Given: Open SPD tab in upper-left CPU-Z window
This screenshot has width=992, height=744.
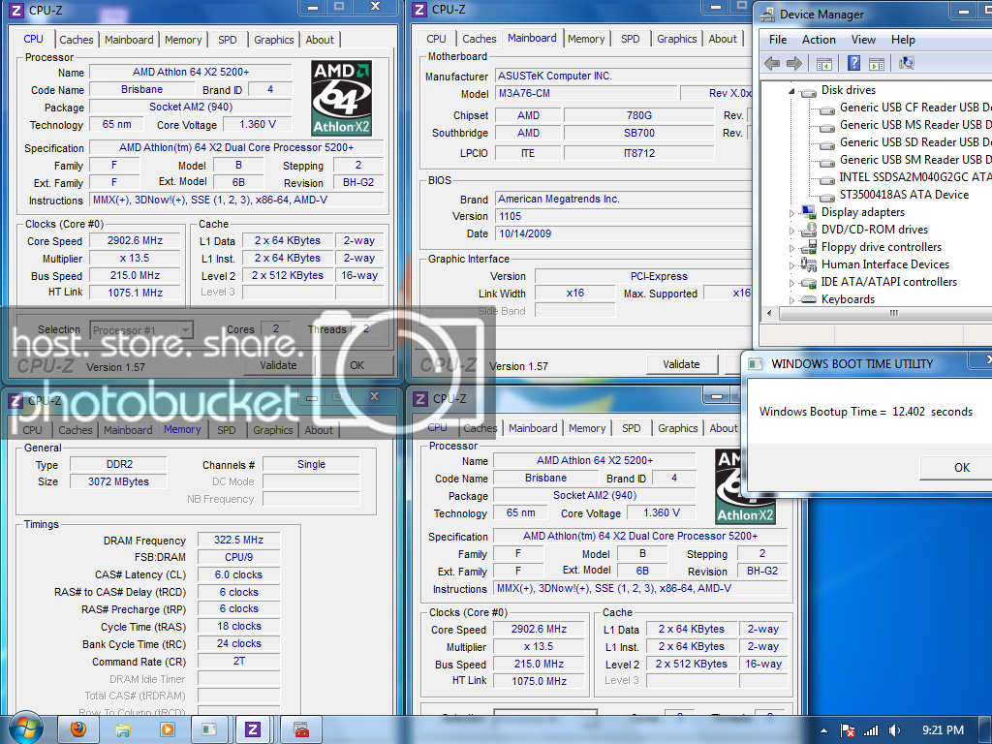Looking at the screenshot, I should pos(227,39).
